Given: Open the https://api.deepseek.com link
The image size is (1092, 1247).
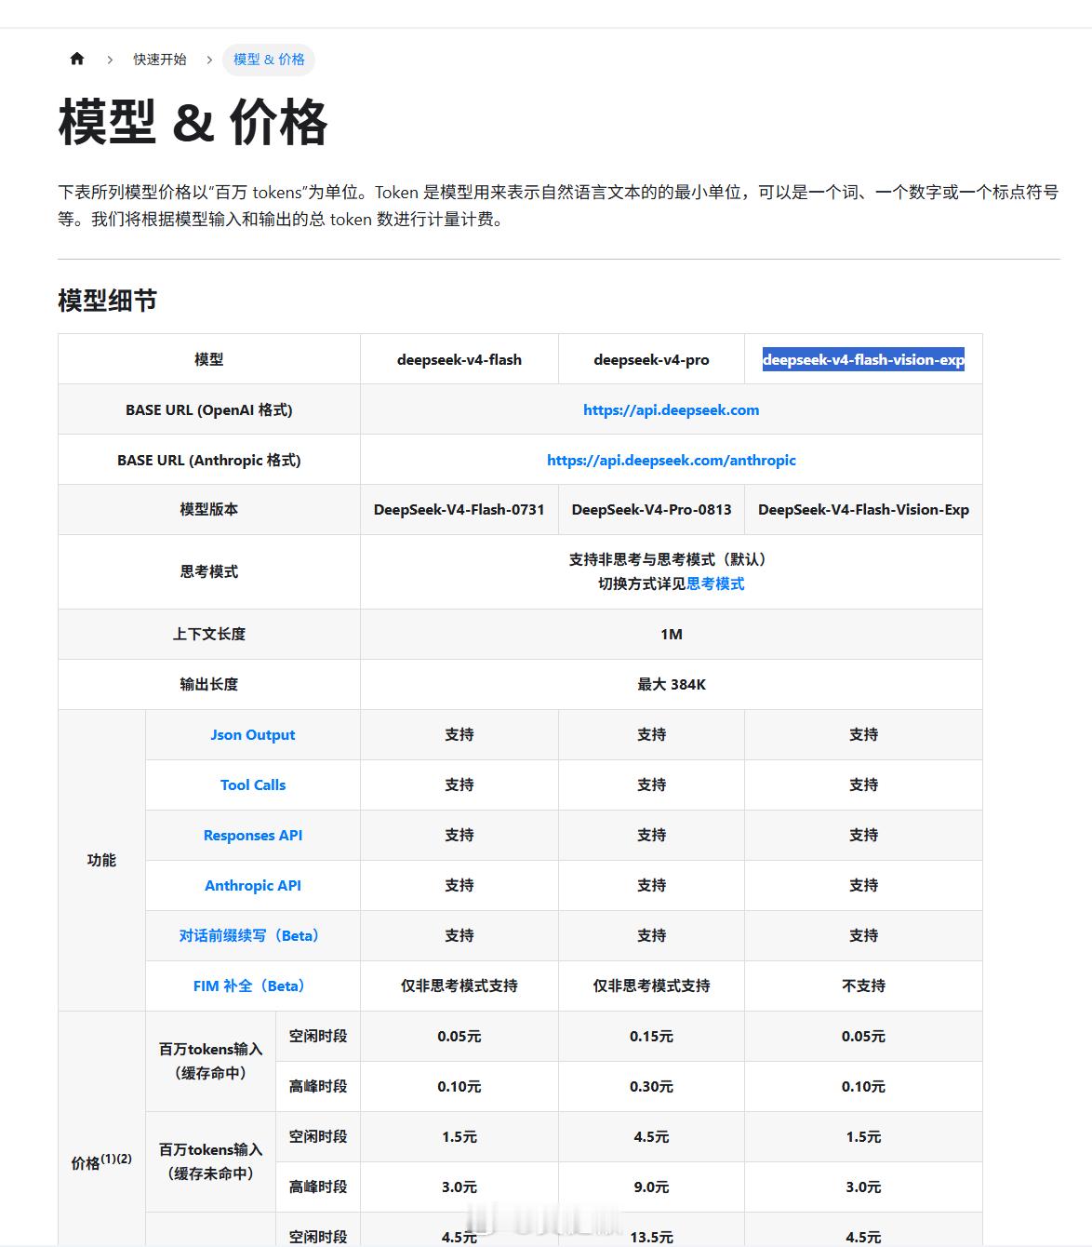Looking at the screenshot, I should pos(671,409).
